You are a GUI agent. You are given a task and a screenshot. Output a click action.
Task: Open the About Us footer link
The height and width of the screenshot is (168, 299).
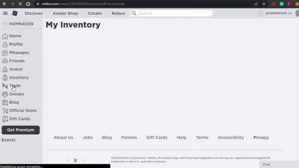[64, 137]
